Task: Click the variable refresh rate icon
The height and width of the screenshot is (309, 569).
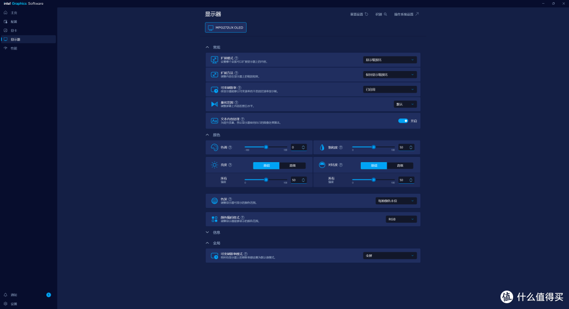Action: point(214,89)
